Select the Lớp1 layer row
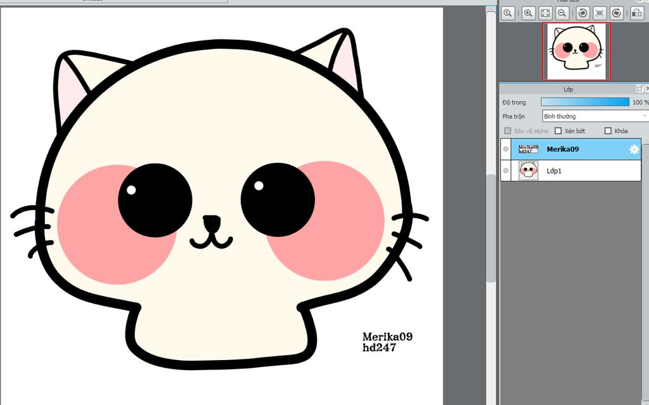The width and height of the screenshot is (649, 405). click(571, 171)
